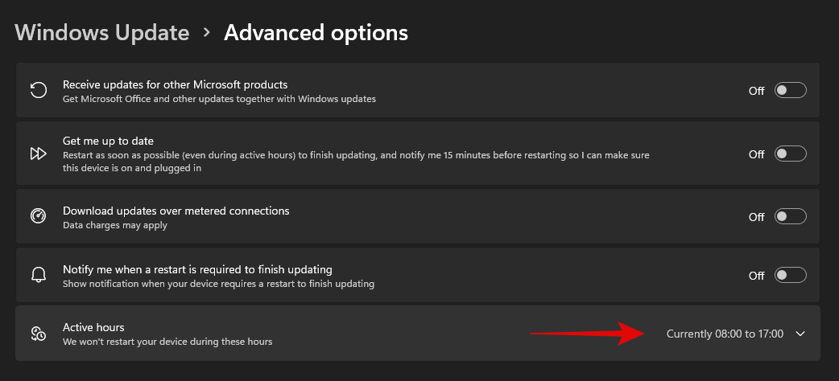Toggle Receive updates for other Microsoft products
The width and height of the screenshot is (839, 381).
tap(790, 90)
